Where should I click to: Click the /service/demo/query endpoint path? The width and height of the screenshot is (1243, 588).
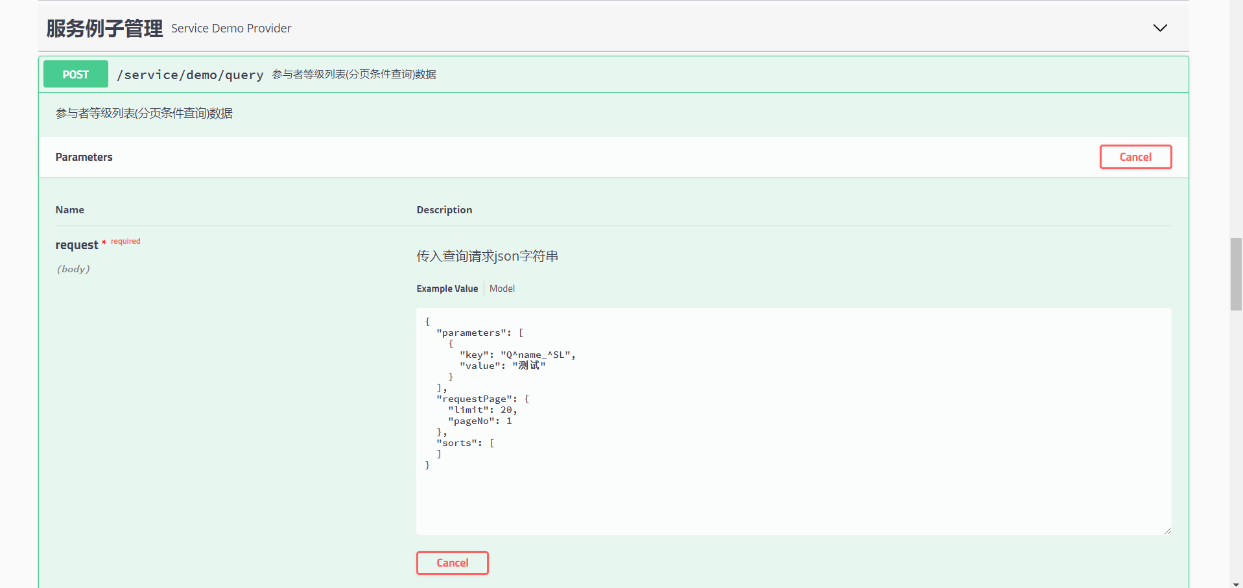click(x=190, y=75)
